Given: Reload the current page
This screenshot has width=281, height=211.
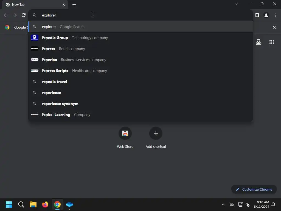Looking at the screenshot, I should coord(24,15).
